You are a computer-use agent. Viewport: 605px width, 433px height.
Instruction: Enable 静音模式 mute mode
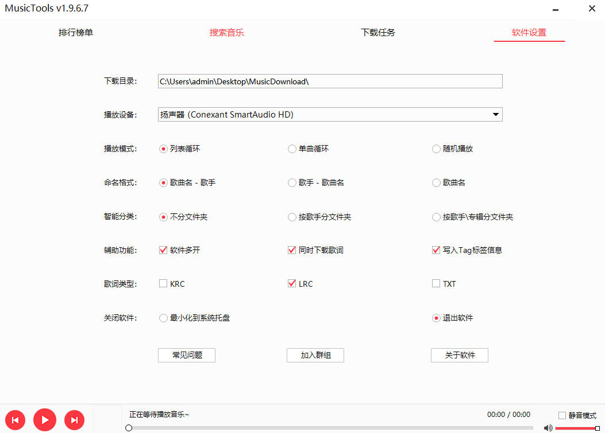[561, 415]
